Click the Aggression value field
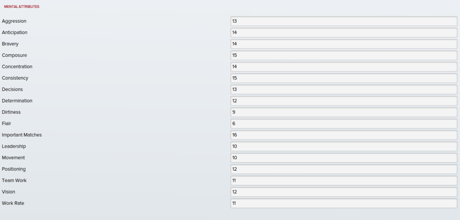 coord(344,21)
